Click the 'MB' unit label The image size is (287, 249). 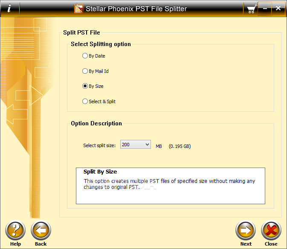[159, 146]
